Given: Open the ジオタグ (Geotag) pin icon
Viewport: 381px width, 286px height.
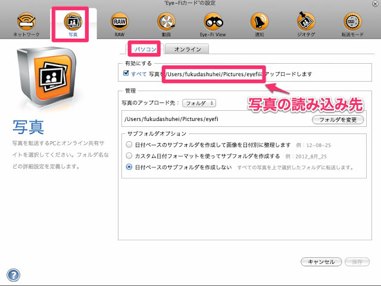Looking at the screenshot, I should click(x=306, y=24).
